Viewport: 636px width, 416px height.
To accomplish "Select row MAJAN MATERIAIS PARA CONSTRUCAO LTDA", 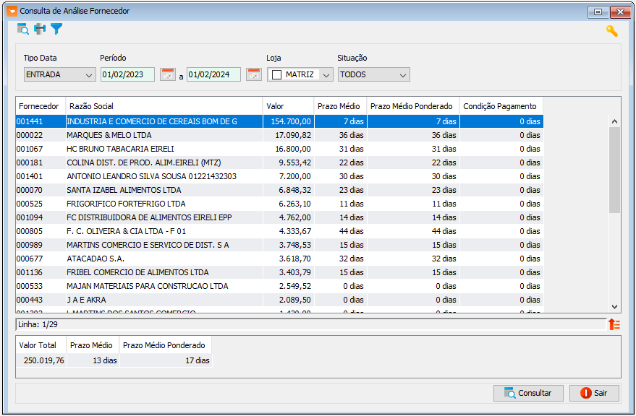I will (x=279, y=287).
